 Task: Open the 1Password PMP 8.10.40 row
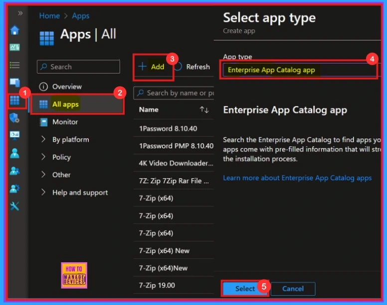174,146
